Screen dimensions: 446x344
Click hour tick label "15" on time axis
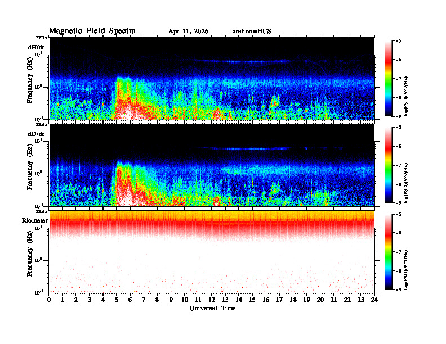click(252, 300)
